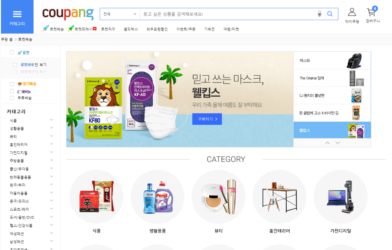Enable 로켓와우만 보기 checkbox
392x250 pixels.
15,65
